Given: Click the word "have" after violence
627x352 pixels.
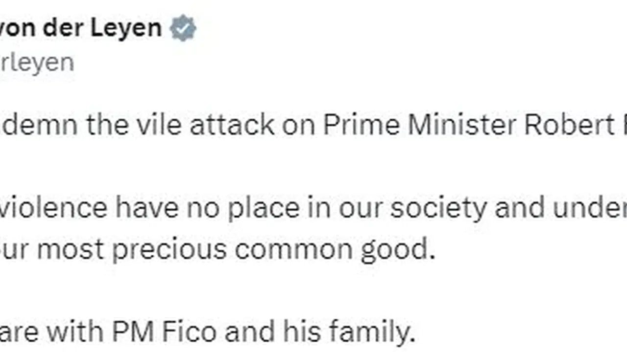Looking at the screenshot, I should click(x=147, y=208).
